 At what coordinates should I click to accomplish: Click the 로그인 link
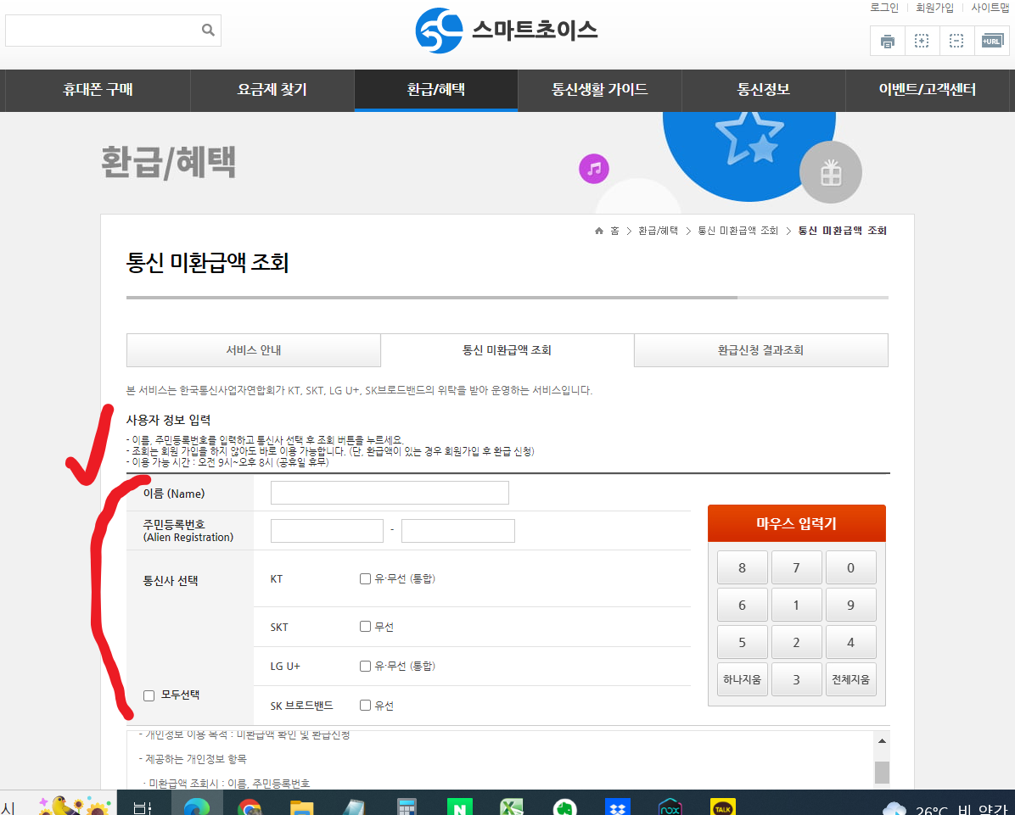(884, 8)
